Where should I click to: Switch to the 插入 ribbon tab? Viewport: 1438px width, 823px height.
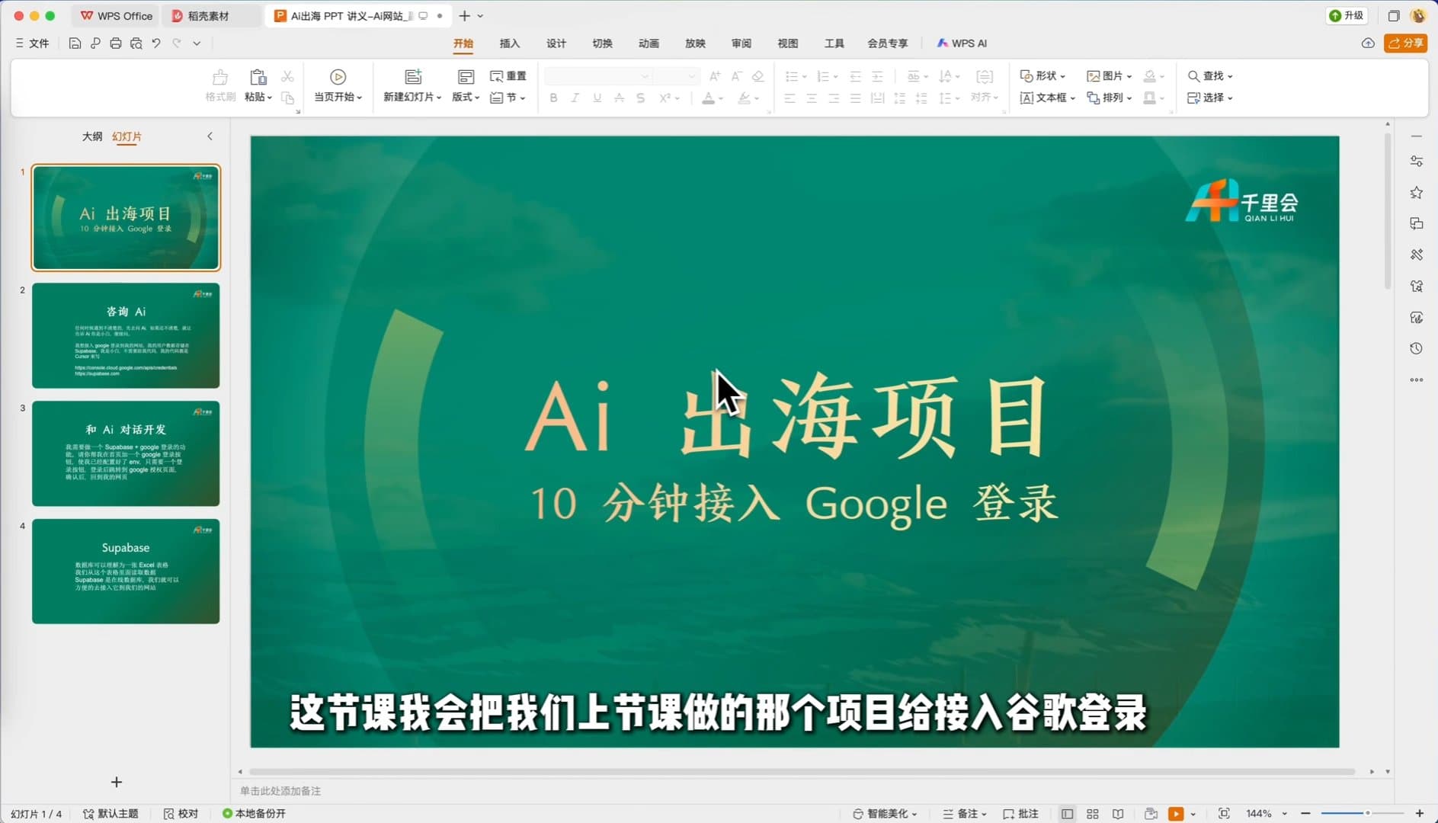pyautogui.click(x=509, y=43)
